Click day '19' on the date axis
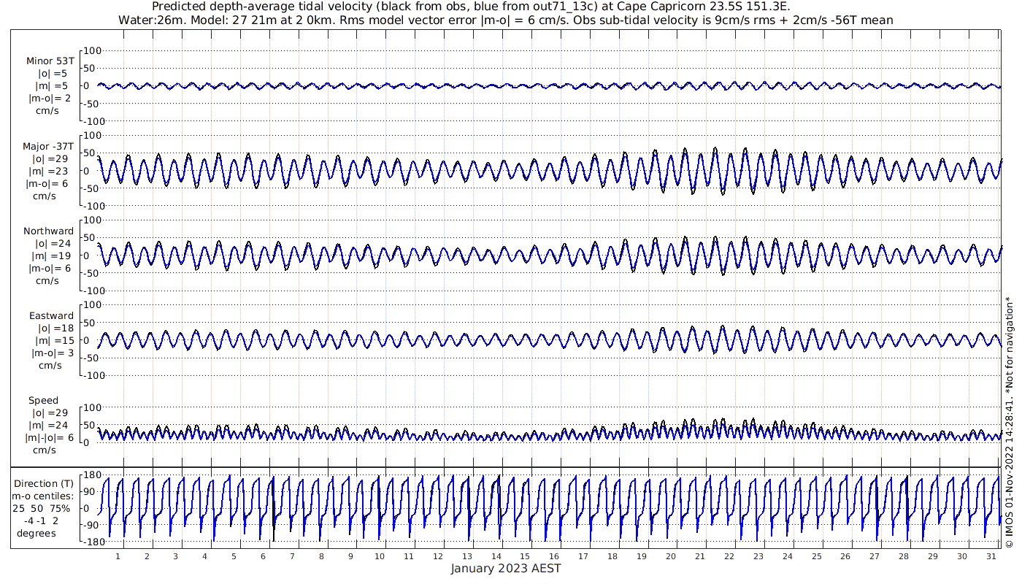This screenshot has height=584, width=1022. (x=642, y=556)
